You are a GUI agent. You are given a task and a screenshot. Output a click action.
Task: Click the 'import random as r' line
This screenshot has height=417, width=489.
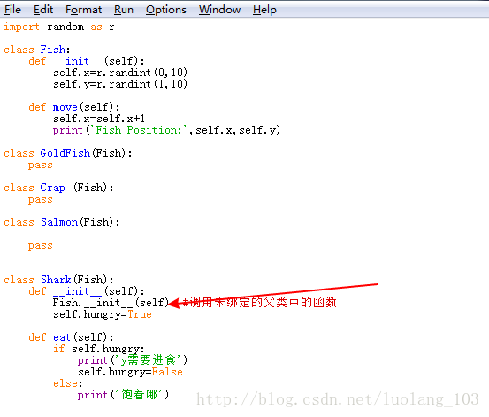coord(59,27)
